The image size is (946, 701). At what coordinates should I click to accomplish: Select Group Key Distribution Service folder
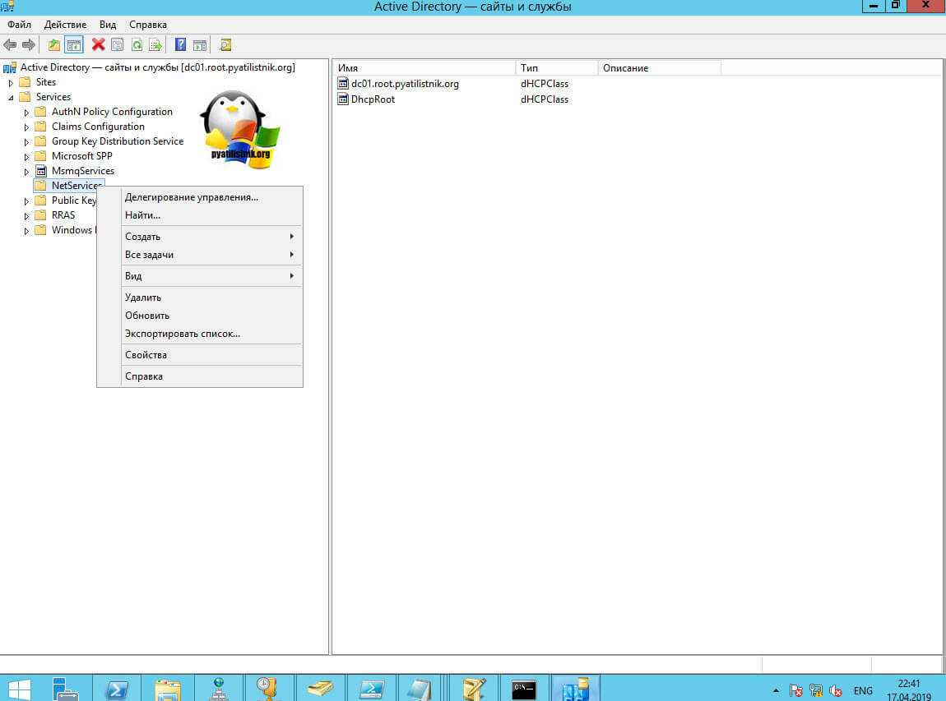(117, 141)
